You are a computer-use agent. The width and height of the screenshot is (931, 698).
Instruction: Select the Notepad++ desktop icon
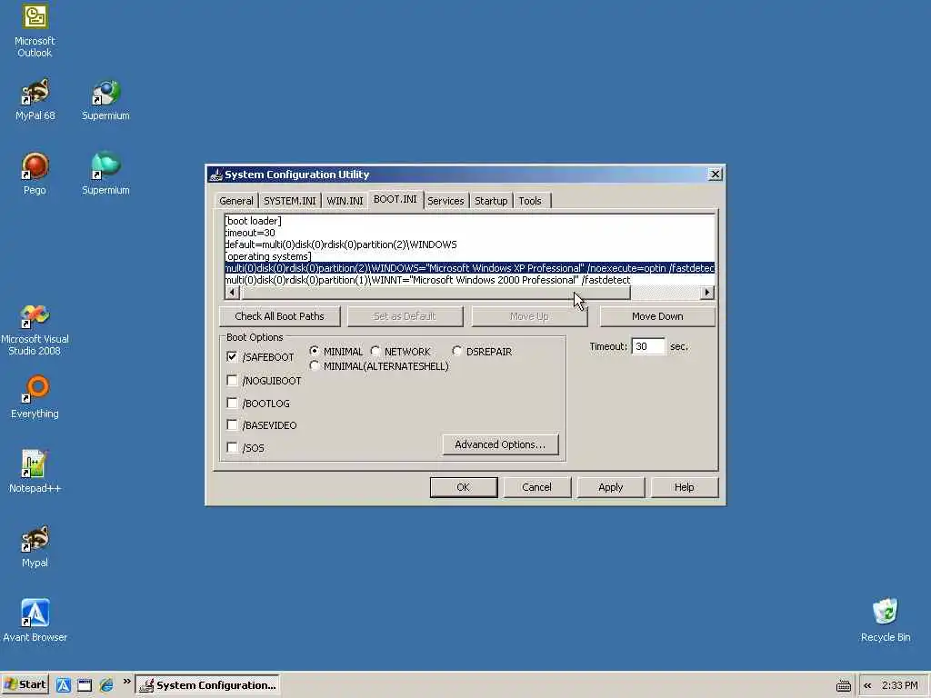click(x=35, y=472)
